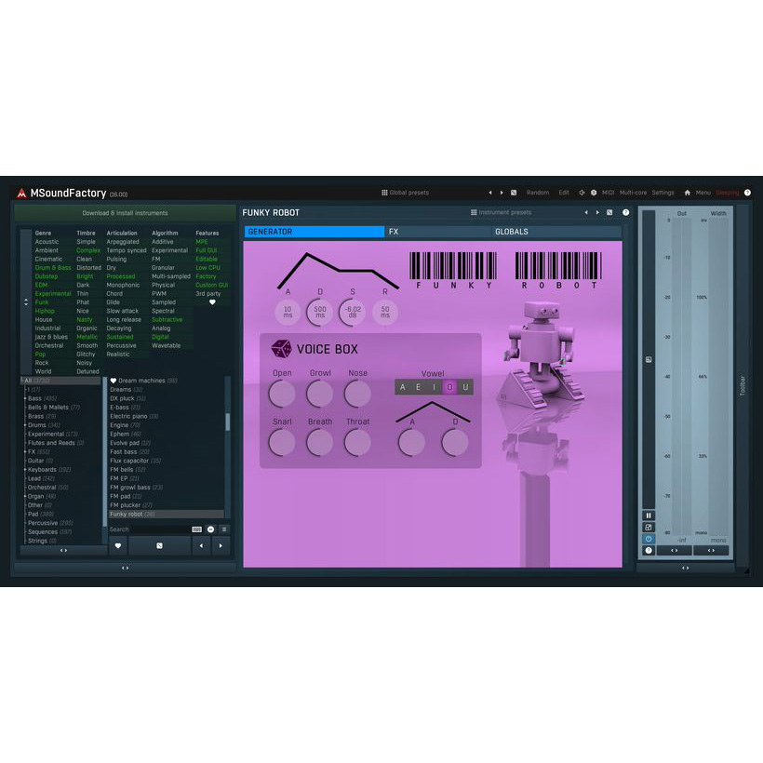Select vowel E

418,387
